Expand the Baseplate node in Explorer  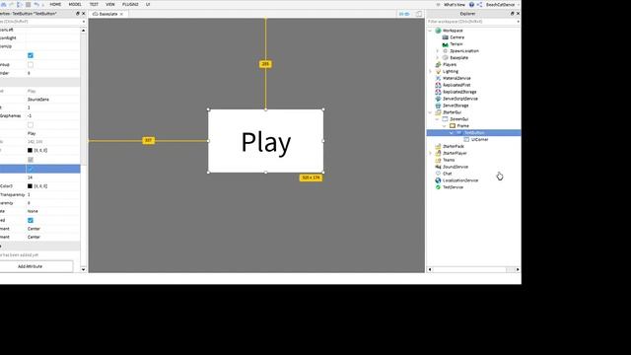coord(438,58)
